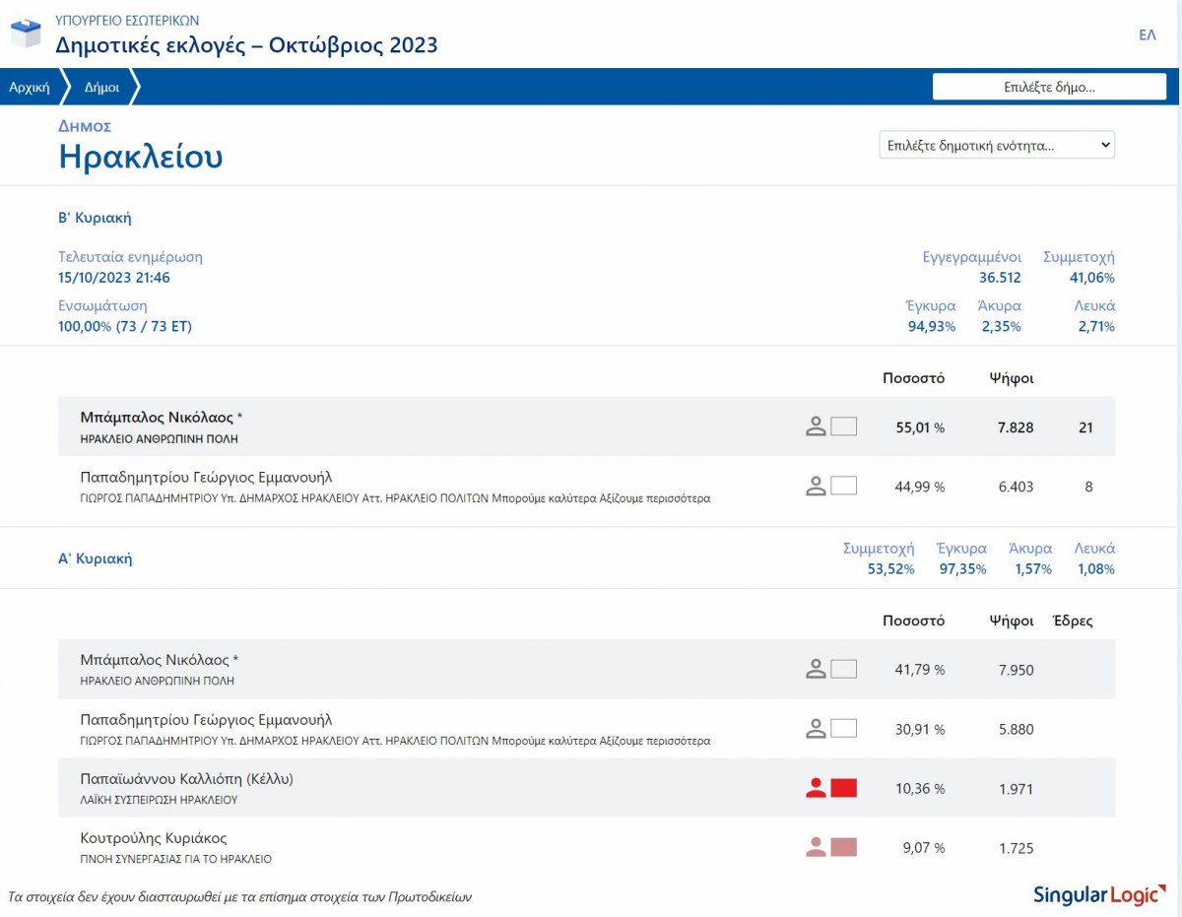The height and width of the screenshot is (917, 1182).
Task: Click pink person icon for Κουτρούλης Κυριάκος
Action: pos(816,847)
